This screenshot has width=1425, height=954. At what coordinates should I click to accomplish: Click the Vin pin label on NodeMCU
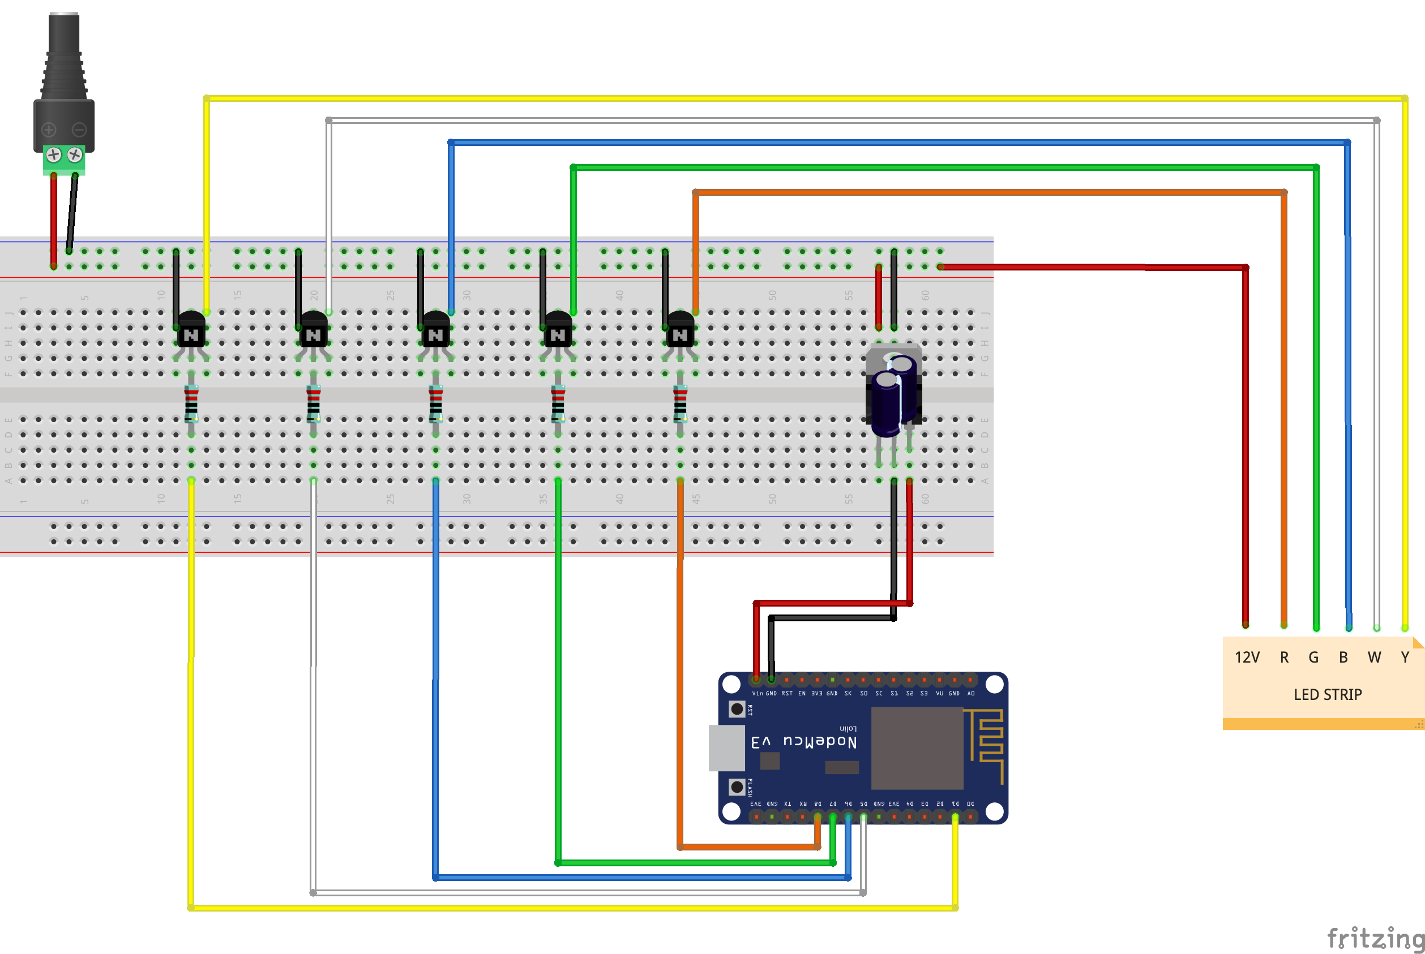coord(758,694)
